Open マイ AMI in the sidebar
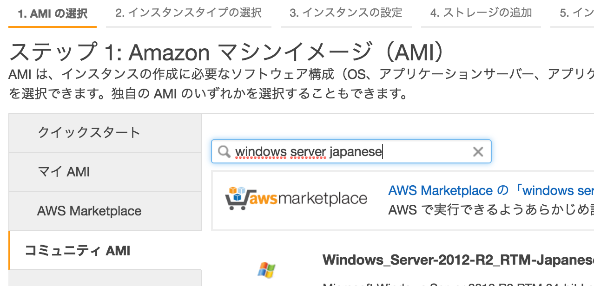 (64, 172)
